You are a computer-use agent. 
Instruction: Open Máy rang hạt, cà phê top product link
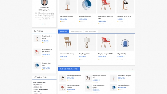105,17
